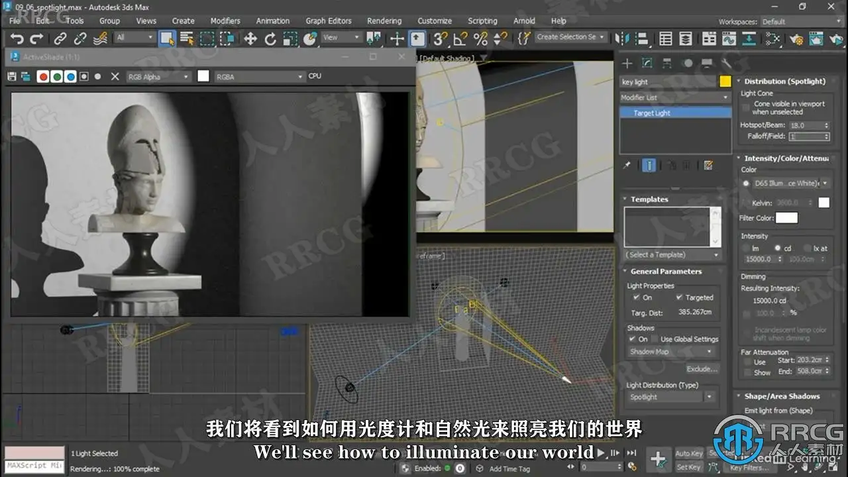
Task: Click the Unlink Selection icon
Action: coord(80,38)
